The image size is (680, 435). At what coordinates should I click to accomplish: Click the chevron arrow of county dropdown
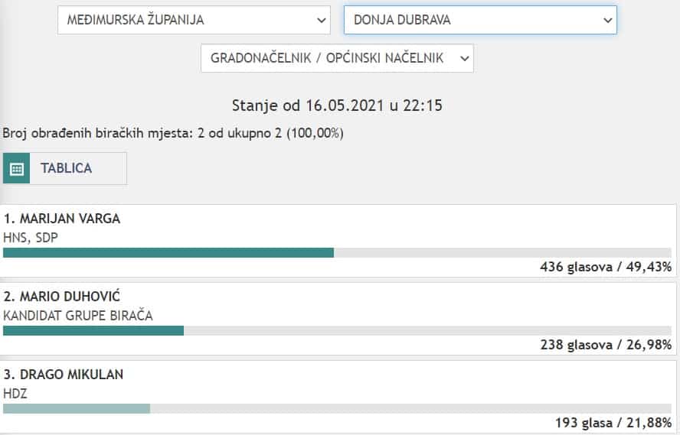322,21
